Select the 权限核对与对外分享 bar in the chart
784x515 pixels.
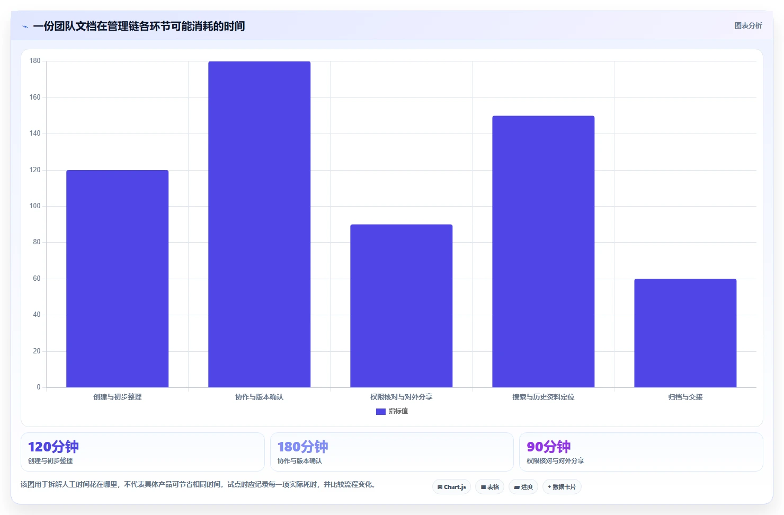402,306
